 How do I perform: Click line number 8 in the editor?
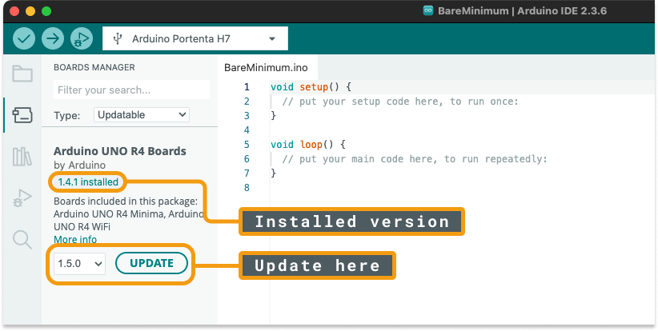tap(247, 187)
